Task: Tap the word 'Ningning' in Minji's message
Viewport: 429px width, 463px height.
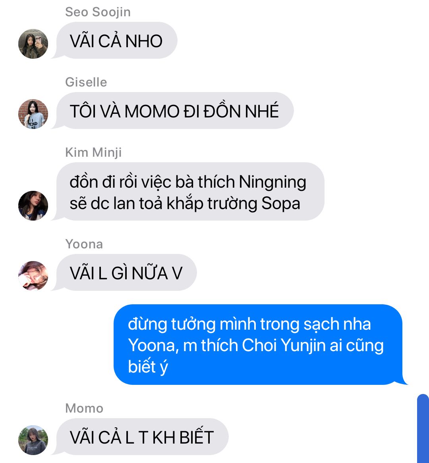Action: (272, 183)
